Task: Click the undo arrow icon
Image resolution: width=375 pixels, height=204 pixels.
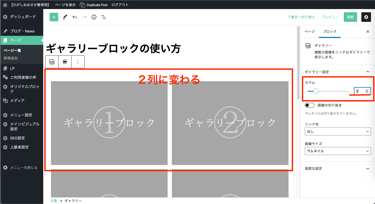Action: 75,17
